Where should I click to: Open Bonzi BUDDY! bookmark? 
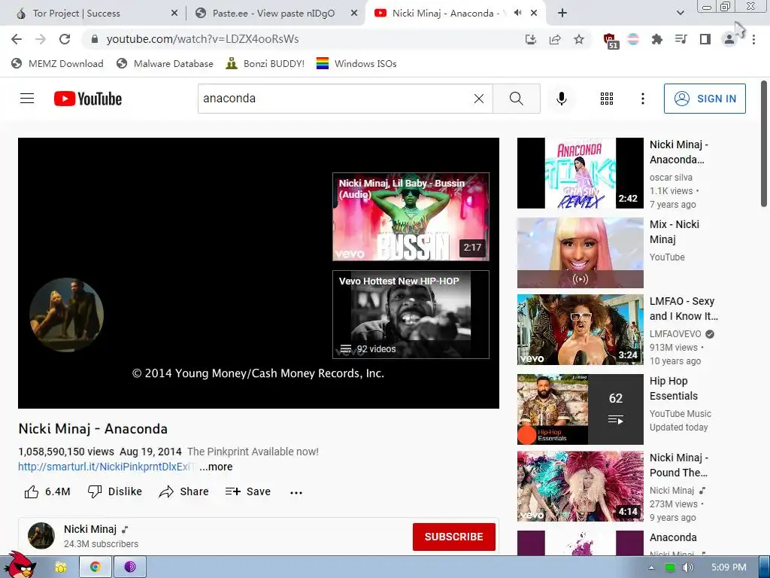[265, 64]
